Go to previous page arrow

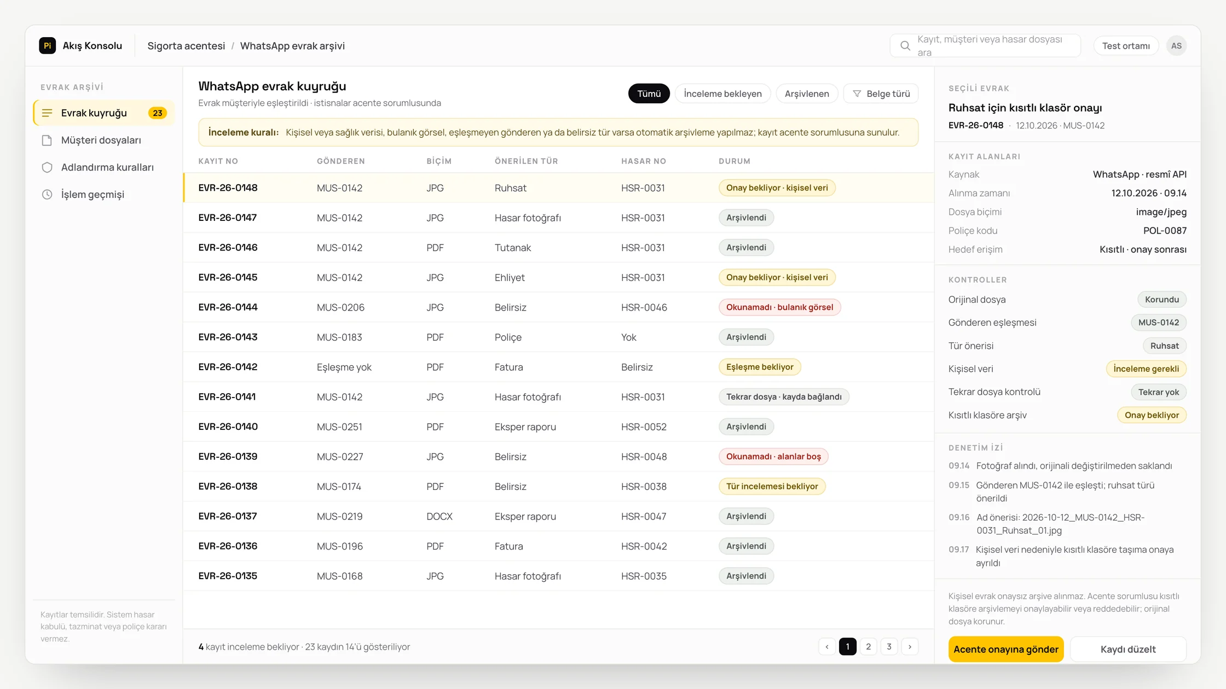(x=827, y=646)
